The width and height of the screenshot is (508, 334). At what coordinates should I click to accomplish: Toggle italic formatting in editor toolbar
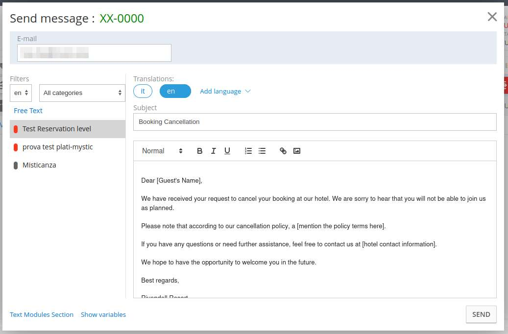pos(213,151)
